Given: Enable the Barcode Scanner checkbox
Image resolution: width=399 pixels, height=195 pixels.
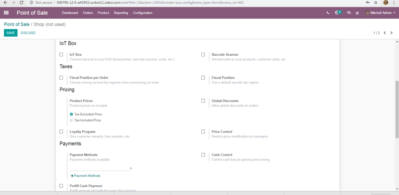Looking at the screenshot, I should [x=203, y=54].
